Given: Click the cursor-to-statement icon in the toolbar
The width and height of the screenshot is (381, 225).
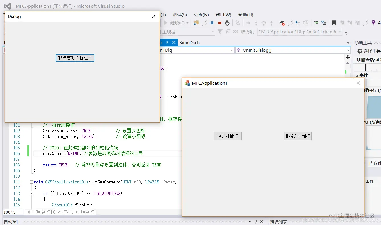Looking at the screenshot, I should pyautogui.click(x=298, y=23).
